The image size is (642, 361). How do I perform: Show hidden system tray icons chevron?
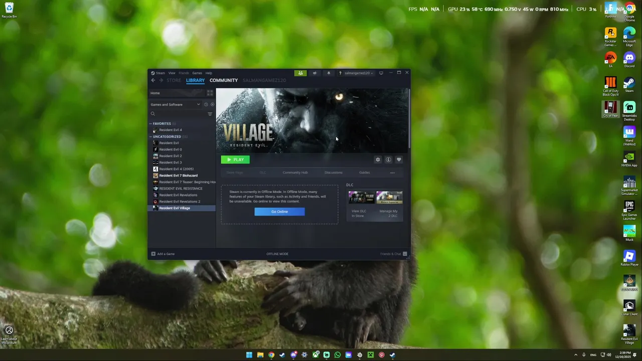pos(575,355)
